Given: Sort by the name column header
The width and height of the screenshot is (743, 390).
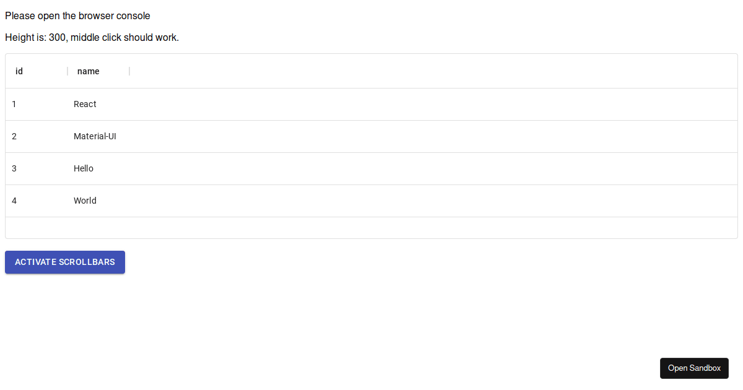Looking at the screenshot, I should point(89,71).
